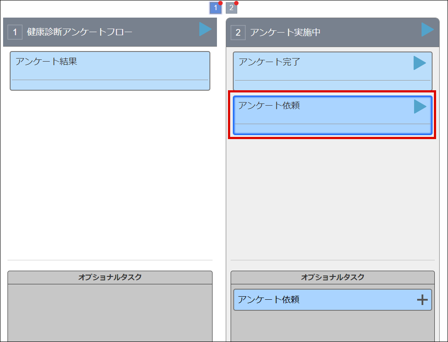Click the オプショナルタスク header in the left column
The width and height of the screenshot is (448, 342).
coord(110,277)
